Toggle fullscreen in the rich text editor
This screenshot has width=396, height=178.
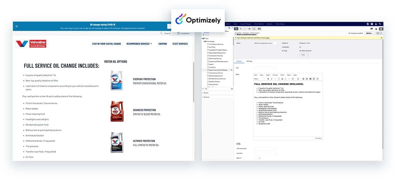click(x=314, y=79)
